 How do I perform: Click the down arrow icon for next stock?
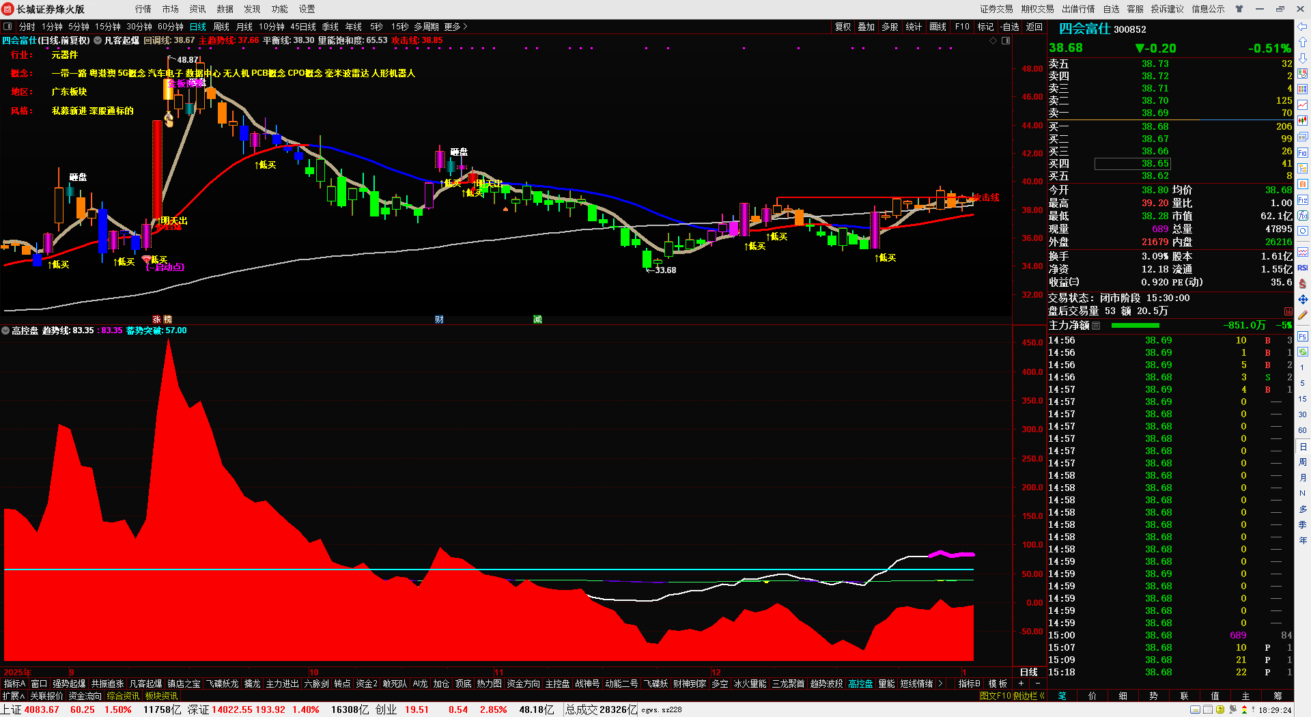[1303, 58]
